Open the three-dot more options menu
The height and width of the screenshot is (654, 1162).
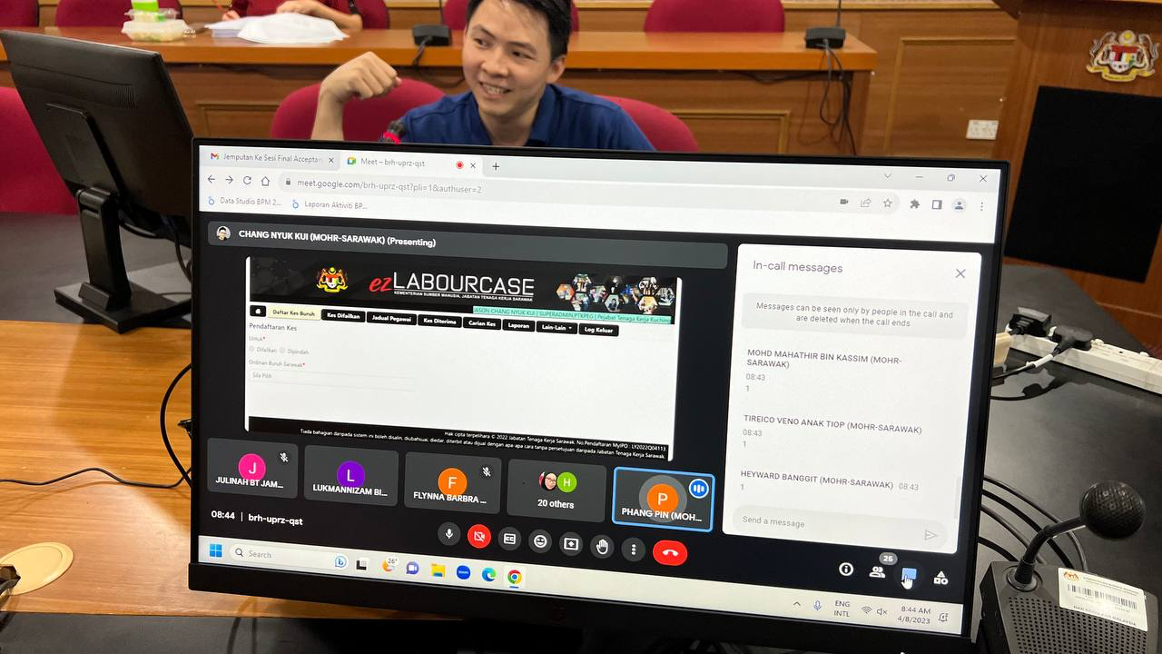633,549
